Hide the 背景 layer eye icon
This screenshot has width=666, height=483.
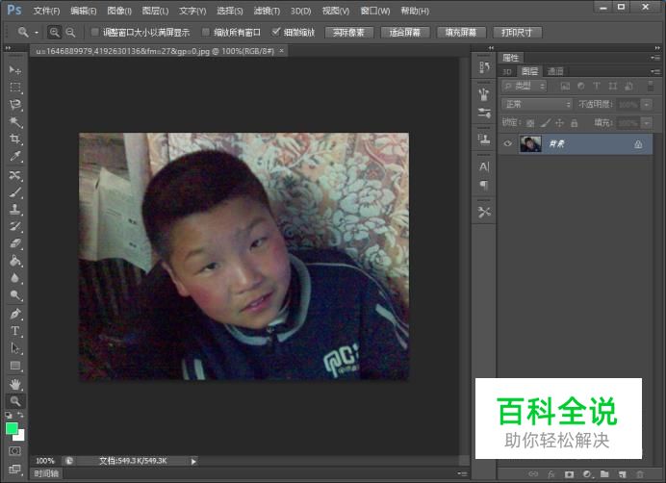pyautogui.click(x=507, y=143)
